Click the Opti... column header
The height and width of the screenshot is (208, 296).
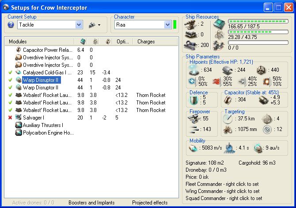coord(123,42)
